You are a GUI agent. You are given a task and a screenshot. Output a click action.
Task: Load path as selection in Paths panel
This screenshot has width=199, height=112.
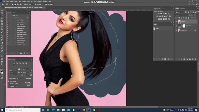tap(159, 59)
